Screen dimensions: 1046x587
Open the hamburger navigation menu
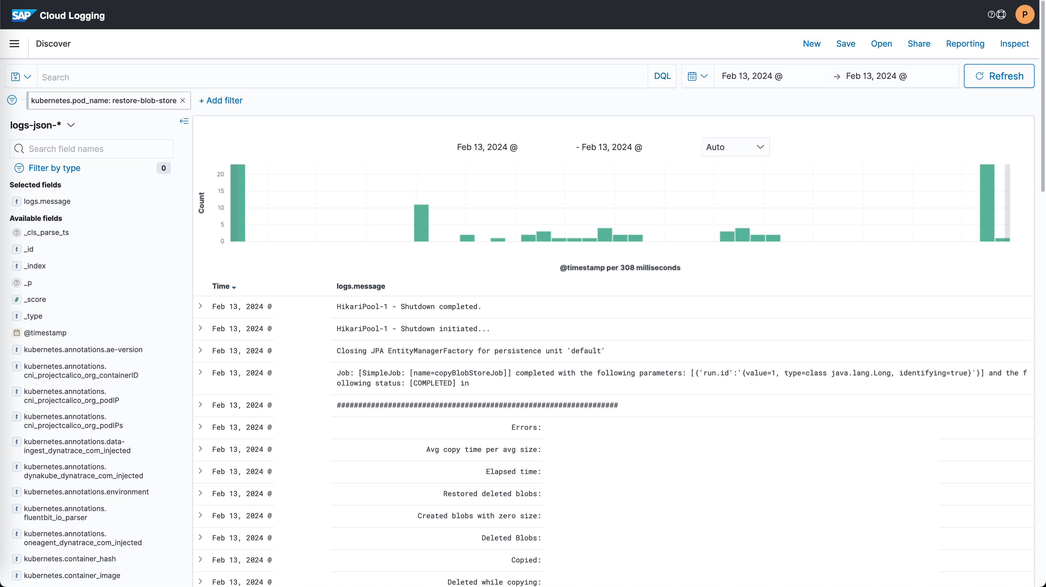(x=14, y=43)
